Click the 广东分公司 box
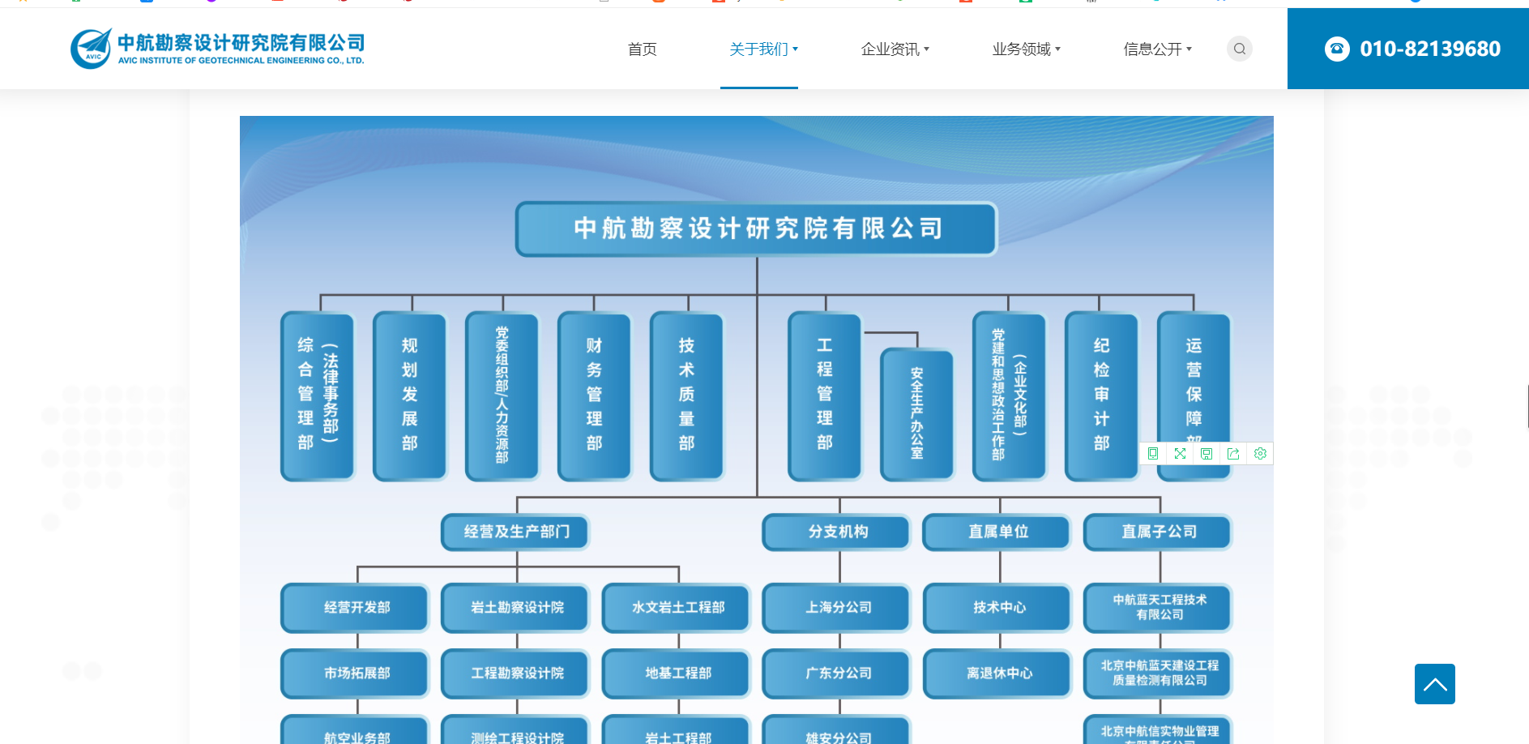Image resolution: width=1529 pixels, height=744 pixels. 838,673
